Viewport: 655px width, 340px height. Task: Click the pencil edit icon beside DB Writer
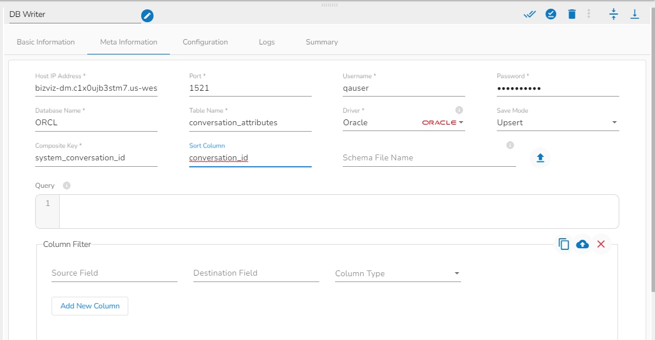point(147,16)
